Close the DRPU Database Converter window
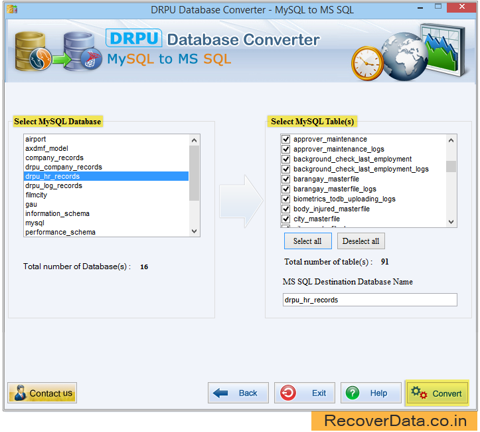 point(461,7)
